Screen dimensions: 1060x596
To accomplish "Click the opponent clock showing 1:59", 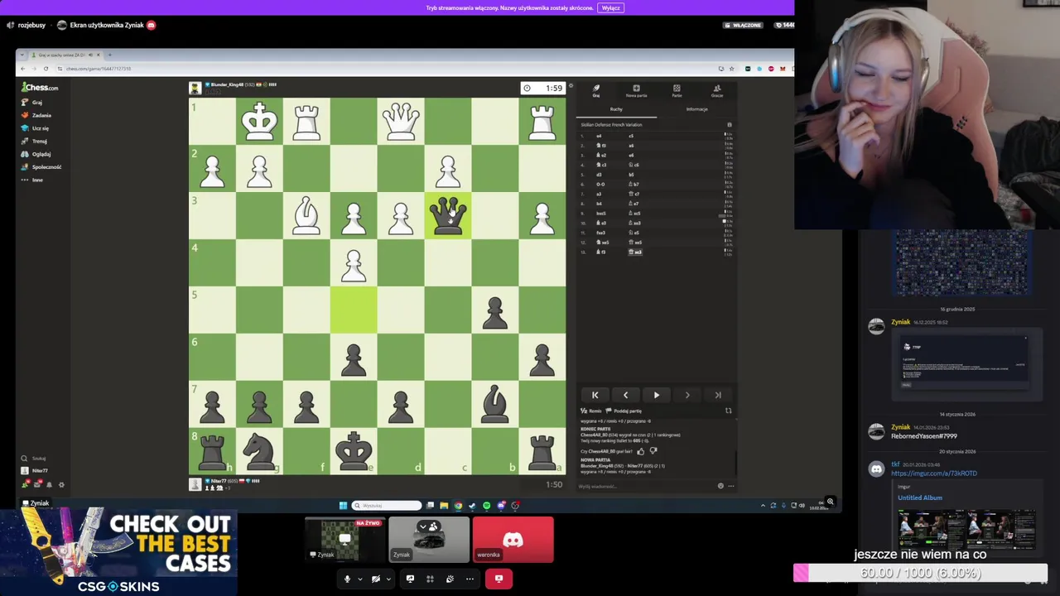I will (543, 88).
